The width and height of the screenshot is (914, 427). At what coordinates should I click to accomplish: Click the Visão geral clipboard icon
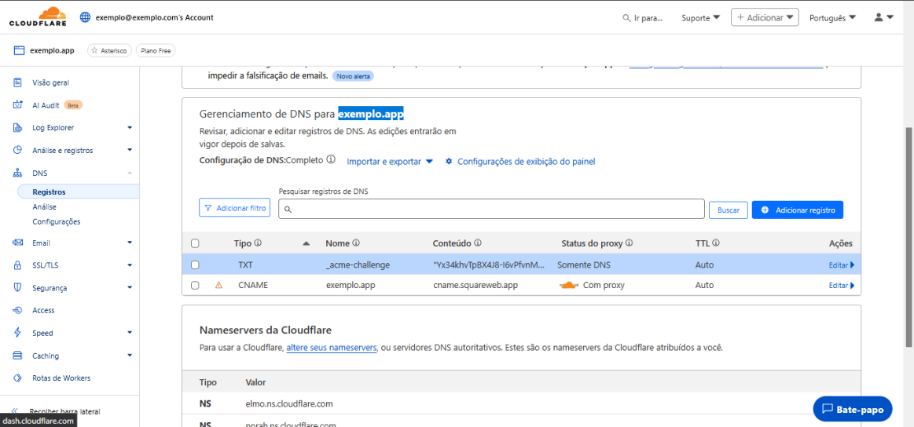pyautogui.click(x=17, y=82)
